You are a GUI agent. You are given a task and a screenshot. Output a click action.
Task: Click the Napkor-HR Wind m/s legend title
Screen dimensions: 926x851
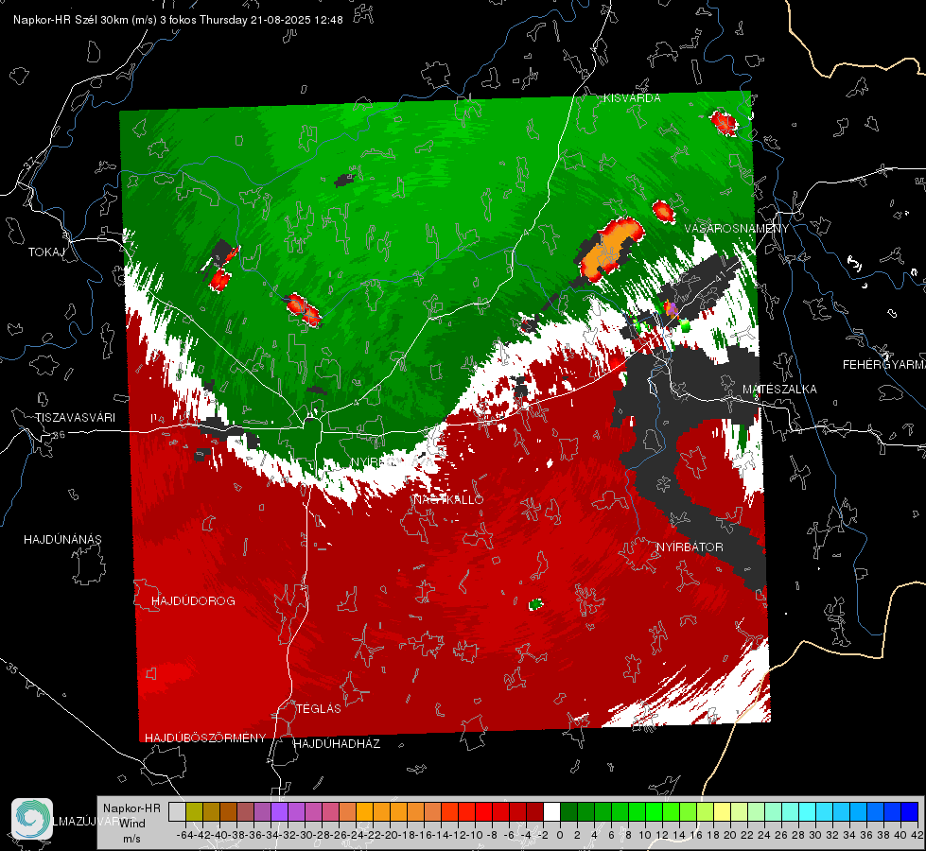[131, 823]
